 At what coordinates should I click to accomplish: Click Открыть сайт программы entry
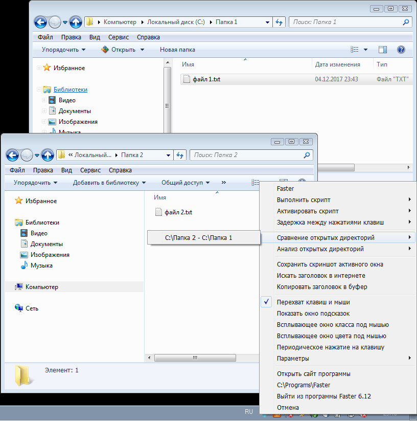[x=313, y=374]
